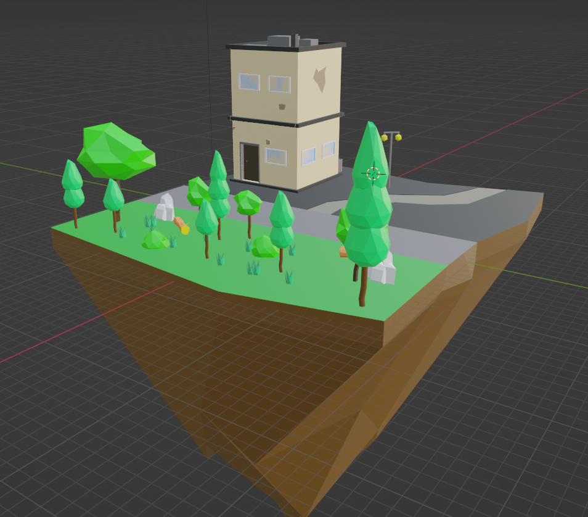Select the white rock under the tall pine

[x=386, y=271]
